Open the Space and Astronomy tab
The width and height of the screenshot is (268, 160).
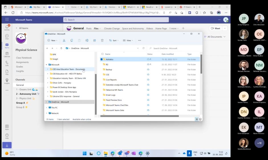coord(133,28)
